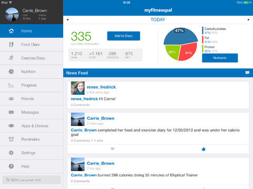Viewport: 253px width, 189px height.
Task: Open renee_fredrick's profile link
Action: pyautogui.click(x=101, y=87)
